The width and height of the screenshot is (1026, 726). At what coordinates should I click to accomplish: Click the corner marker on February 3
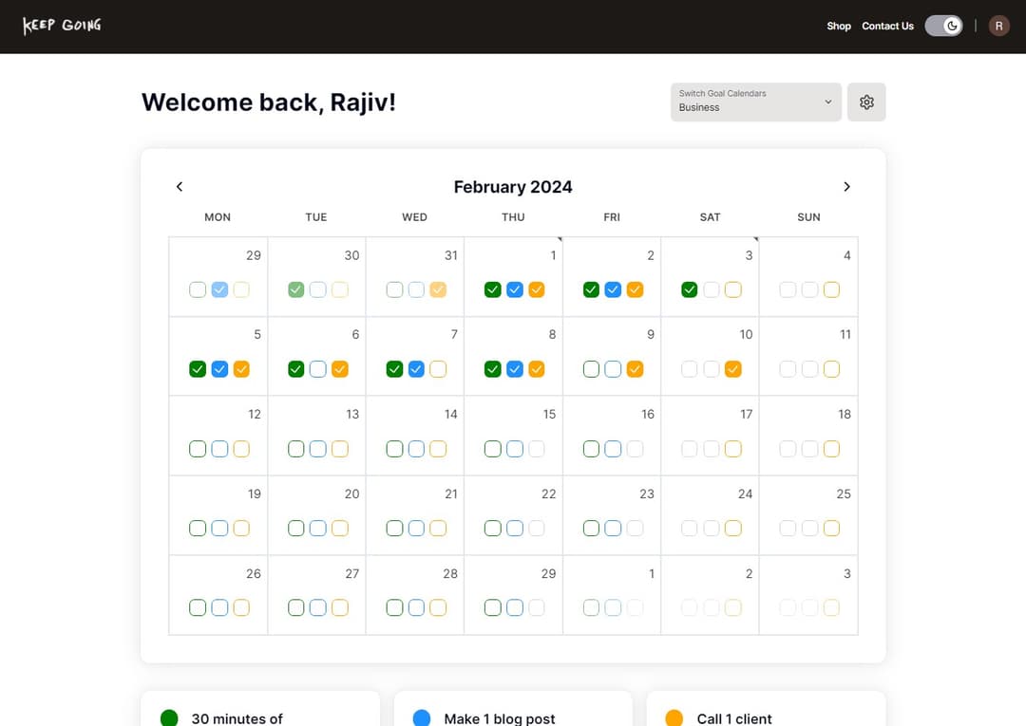point(756,239)
